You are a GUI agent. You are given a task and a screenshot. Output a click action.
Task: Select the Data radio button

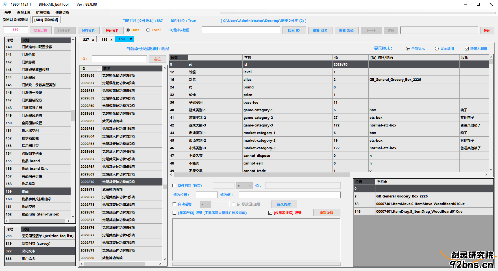[128, 30]
